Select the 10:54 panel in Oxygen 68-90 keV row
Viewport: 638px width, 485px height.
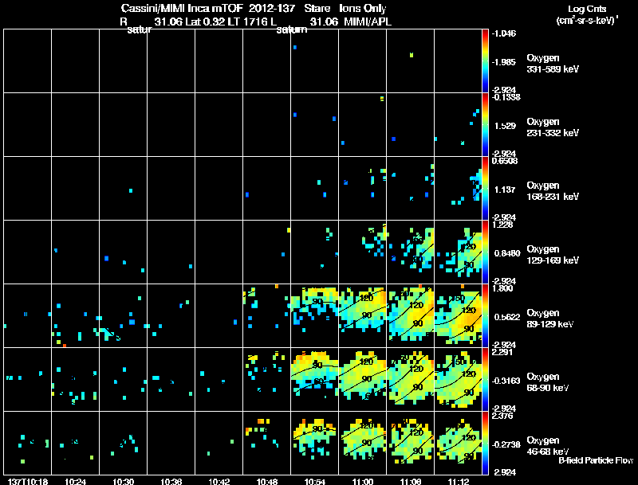point(314,379)
